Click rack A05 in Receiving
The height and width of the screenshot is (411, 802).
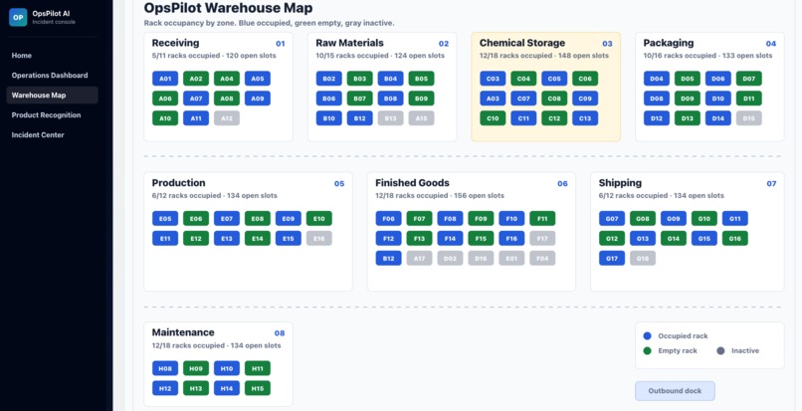pos(258,79)
